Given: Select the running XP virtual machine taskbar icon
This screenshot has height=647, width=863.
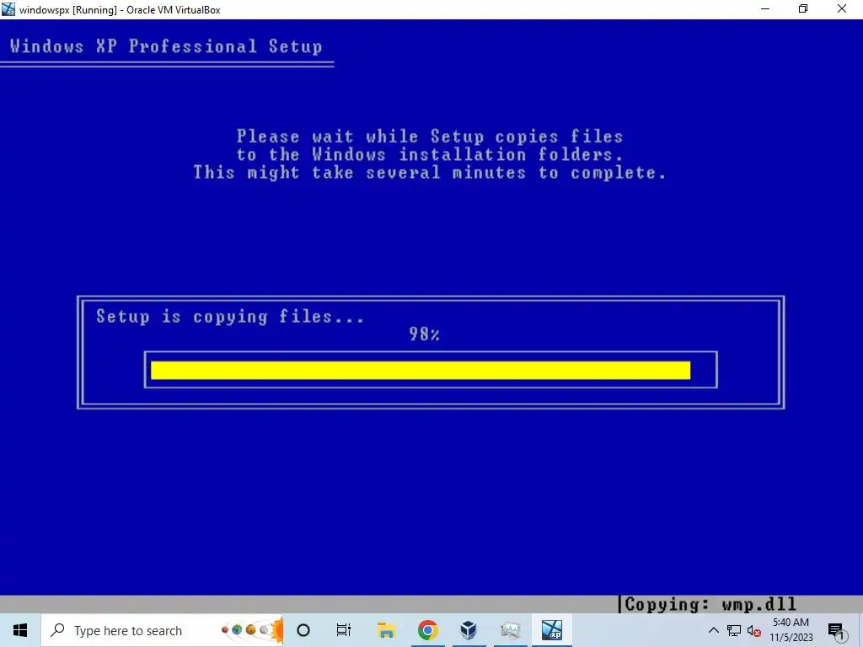Looking at the screenshot, I should [x=551, y=630].
